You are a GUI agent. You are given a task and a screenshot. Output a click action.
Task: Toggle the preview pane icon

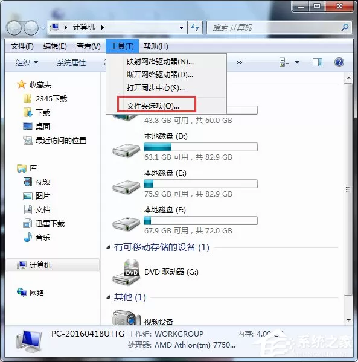coord(318,62)
